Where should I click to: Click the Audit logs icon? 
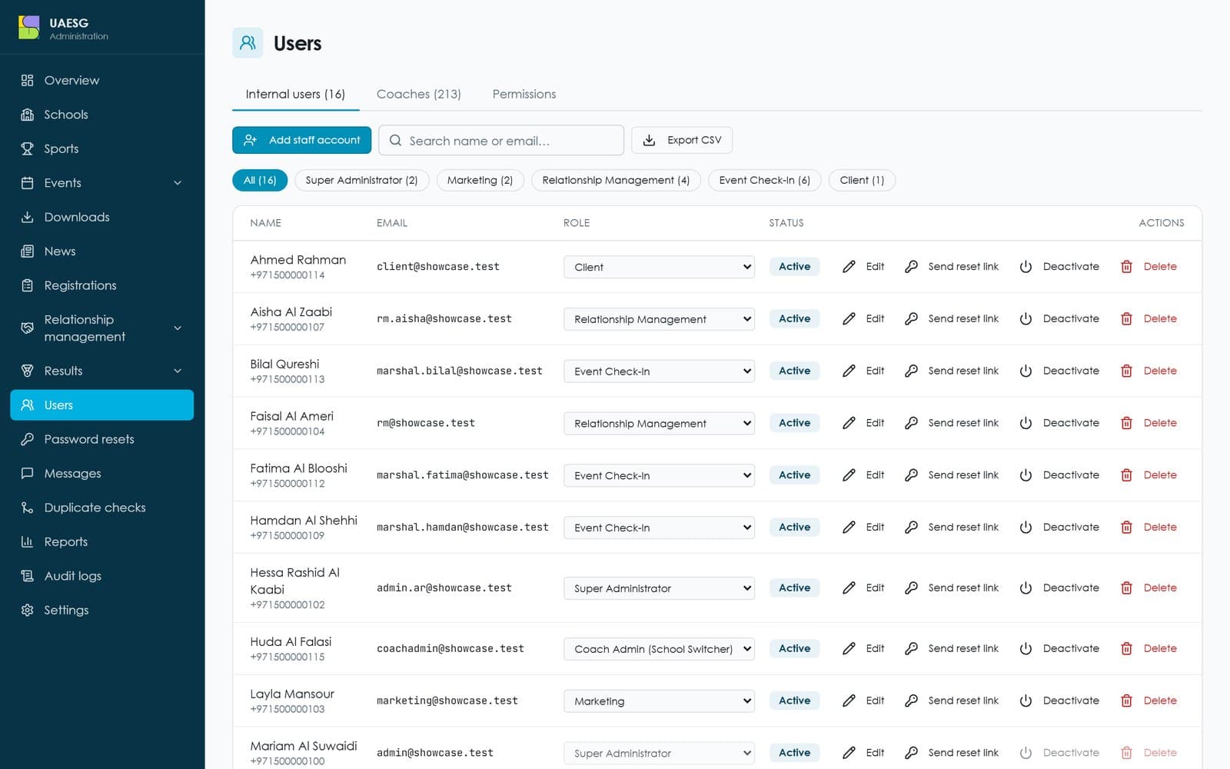click(x=28, y=576)
